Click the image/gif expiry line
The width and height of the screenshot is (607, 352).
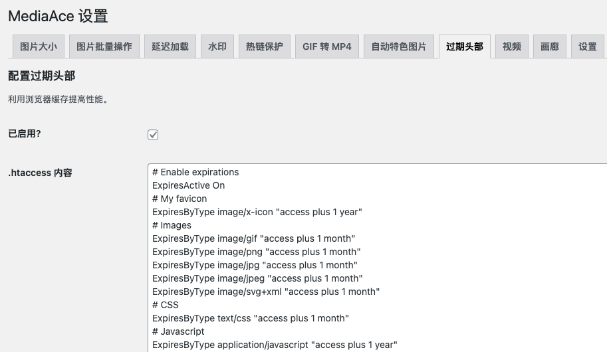point(253,238)
